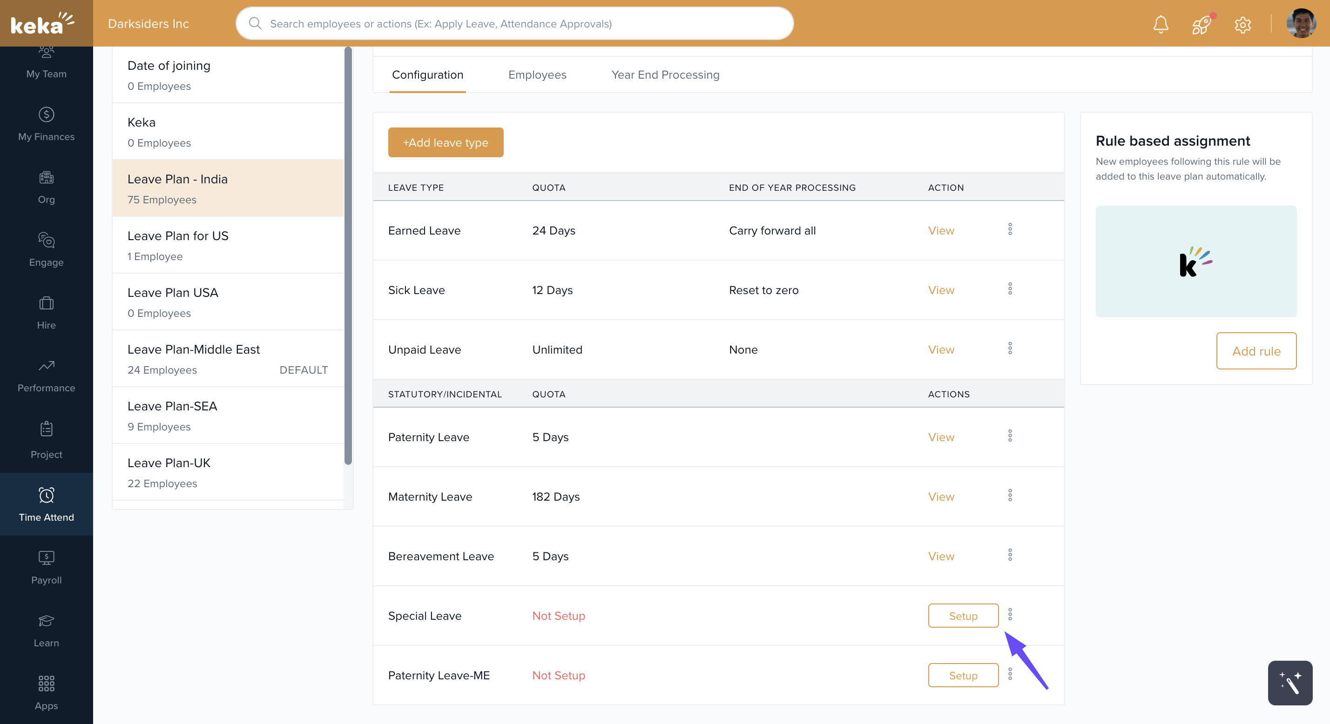This screenshot has height=724, width=1330.
Task: Click the leave plan list scrollbar
Action: pyautogui.click(x=349, y=256)
